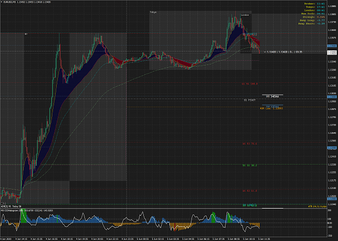Click the -350 level on CCI scale
The width and height of the screenshot is (338, 241).
click(x=330, y=236)
